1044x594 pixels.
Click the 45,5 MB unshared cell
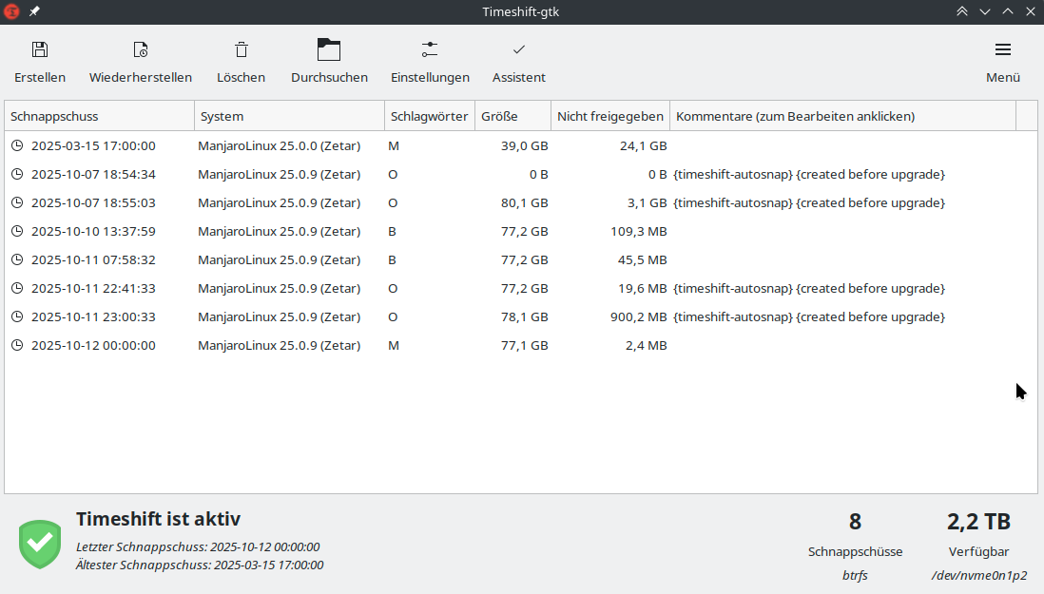pos(643,259)
